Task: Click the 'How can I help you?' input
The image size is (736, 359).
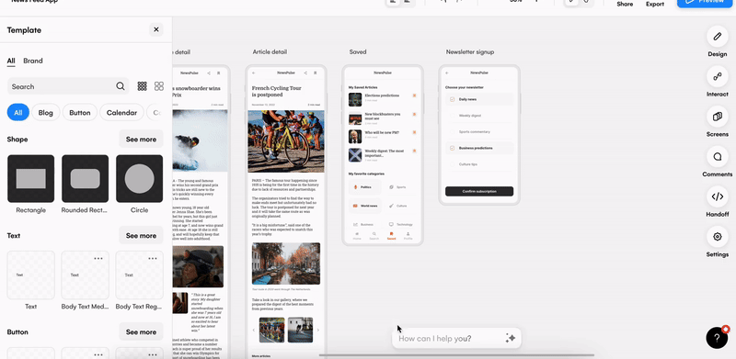Action: [x=449, y=339]
